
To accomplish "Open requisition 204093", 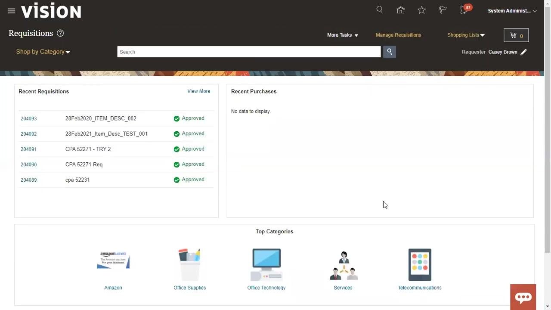I will point(29,118).
